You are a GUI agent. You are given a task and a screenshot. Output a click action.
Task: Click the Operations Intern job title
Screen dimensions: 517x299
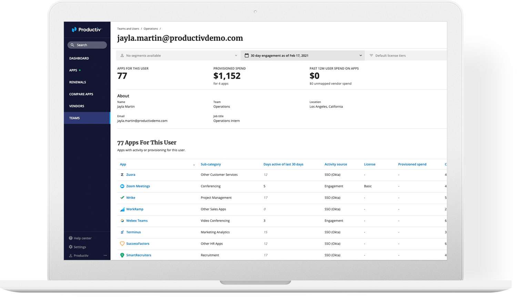226,121
